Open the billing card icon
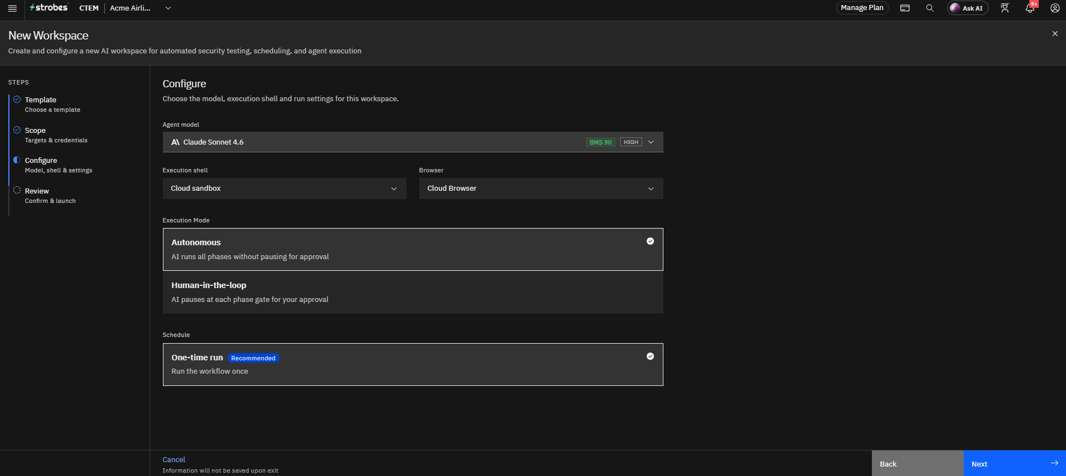1066x476 pixels. (905, 8)
